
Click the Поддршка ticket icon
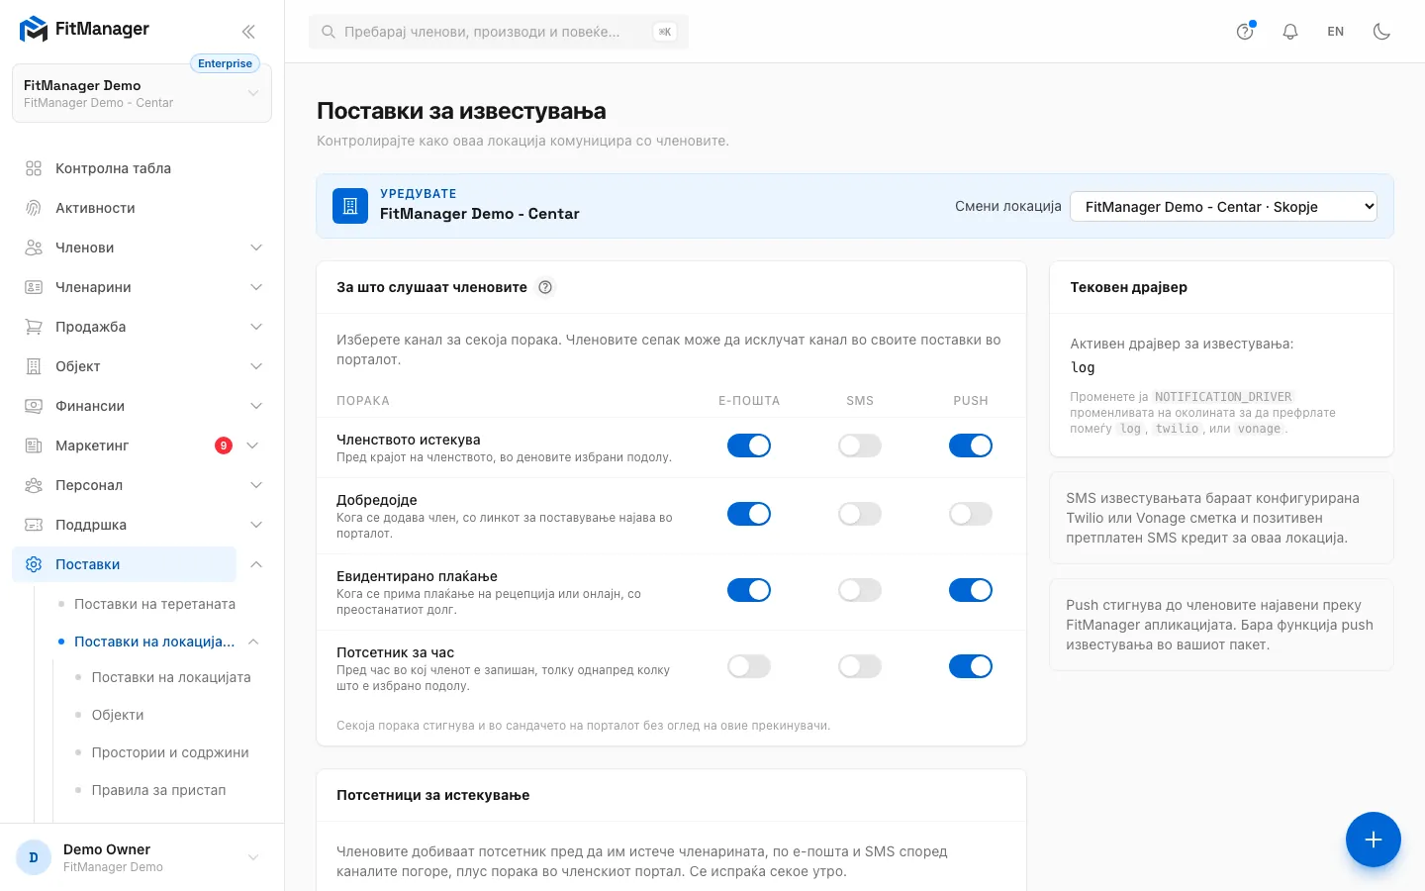34,525
